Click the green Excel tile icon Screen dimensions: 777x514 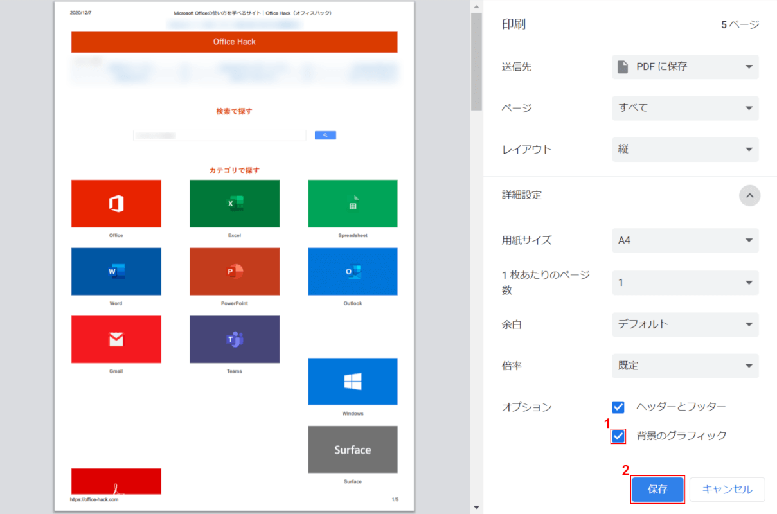(235, 204)
